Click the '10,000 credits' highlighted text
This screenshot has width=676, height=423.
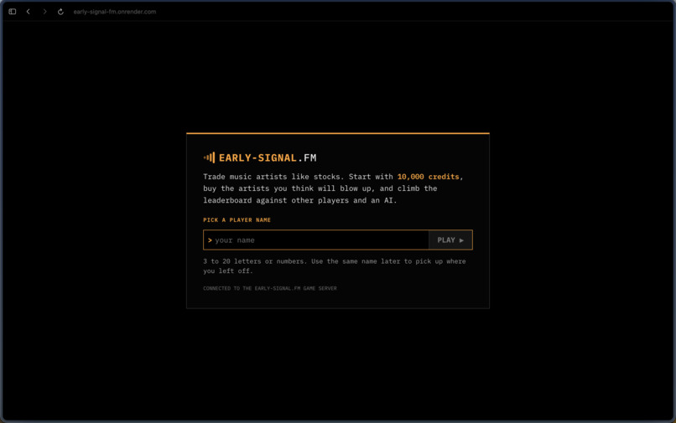pyautogui.click(x=428, y=177)
